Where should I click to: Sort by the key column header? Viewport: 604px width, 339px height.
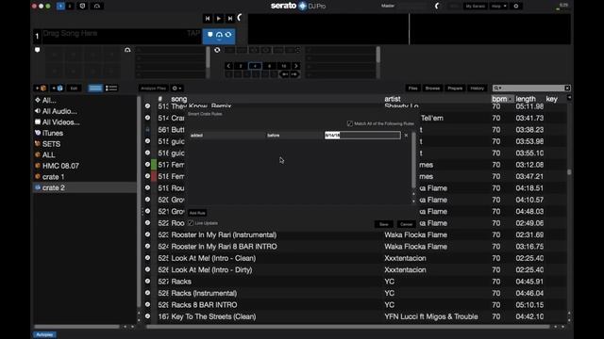[551, 99]
